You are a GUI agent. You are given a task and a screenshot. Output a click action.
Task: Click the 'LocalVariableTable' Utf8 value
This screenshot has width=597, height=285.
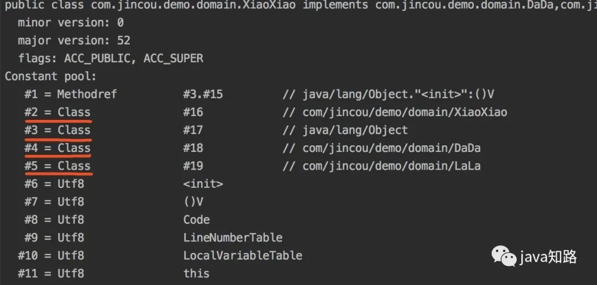point(243,256)
